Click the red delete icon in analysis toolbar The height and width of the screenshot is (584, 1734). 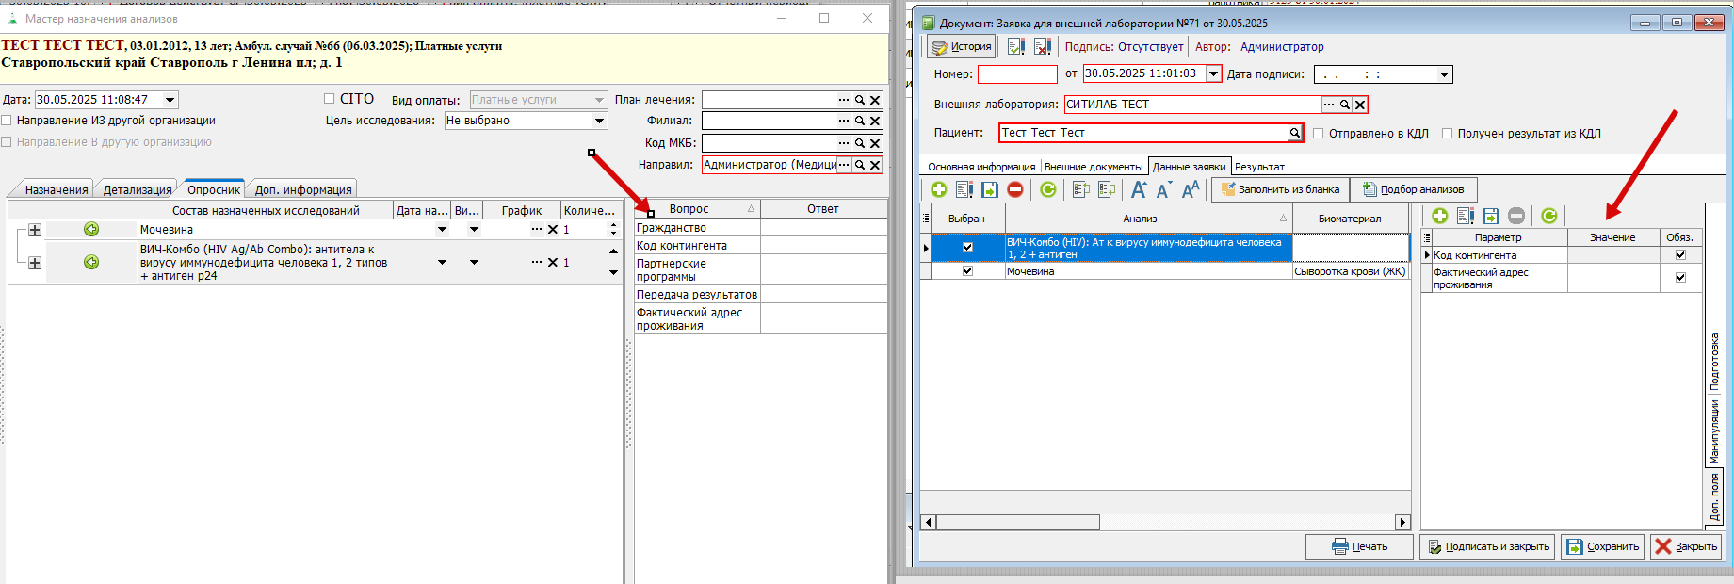point(1014,189)
